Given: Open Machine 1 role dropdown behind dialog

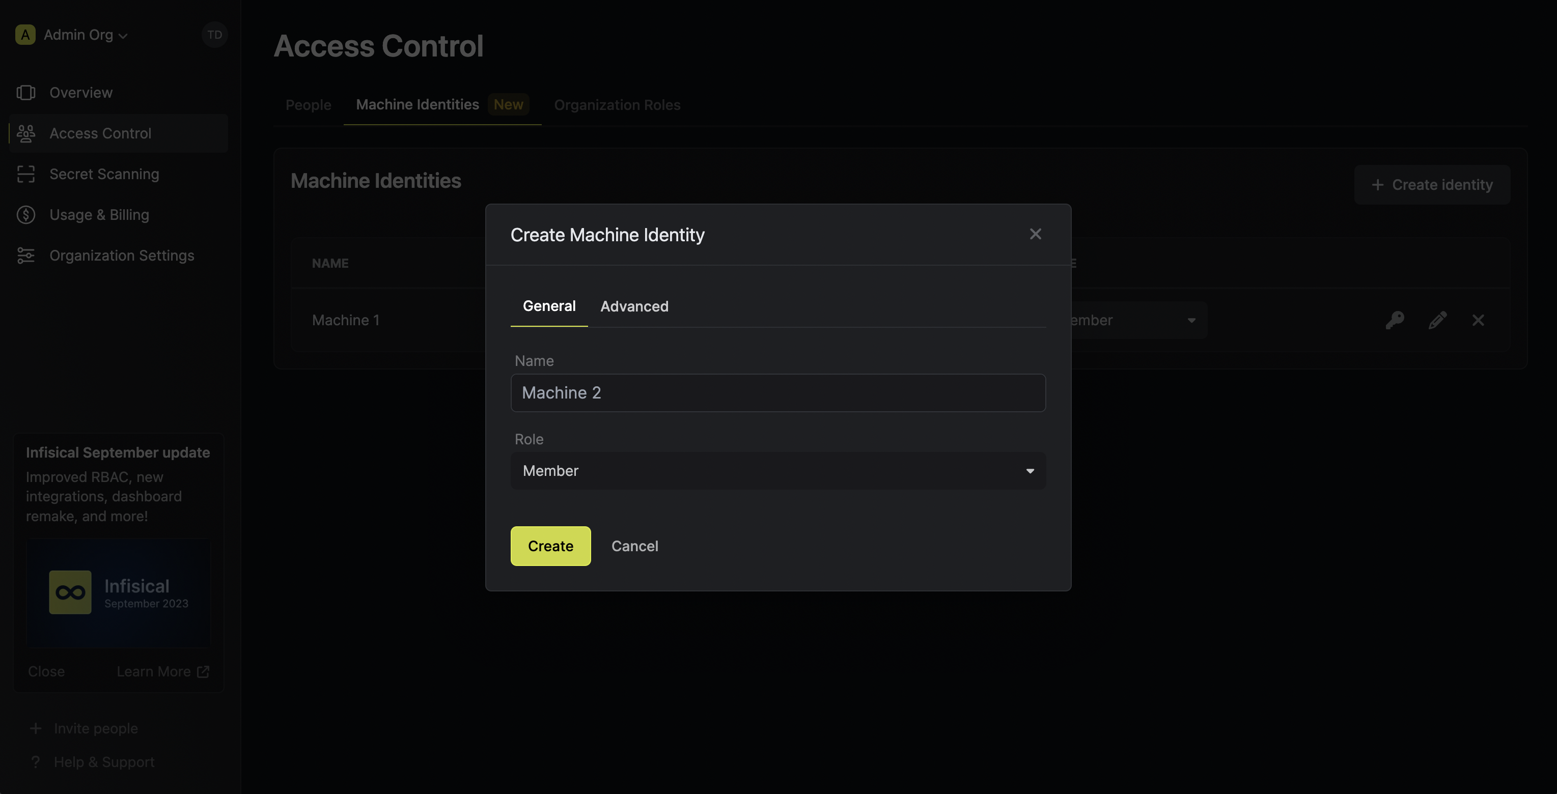Looking at the screenshot, I should (1139, 320).
